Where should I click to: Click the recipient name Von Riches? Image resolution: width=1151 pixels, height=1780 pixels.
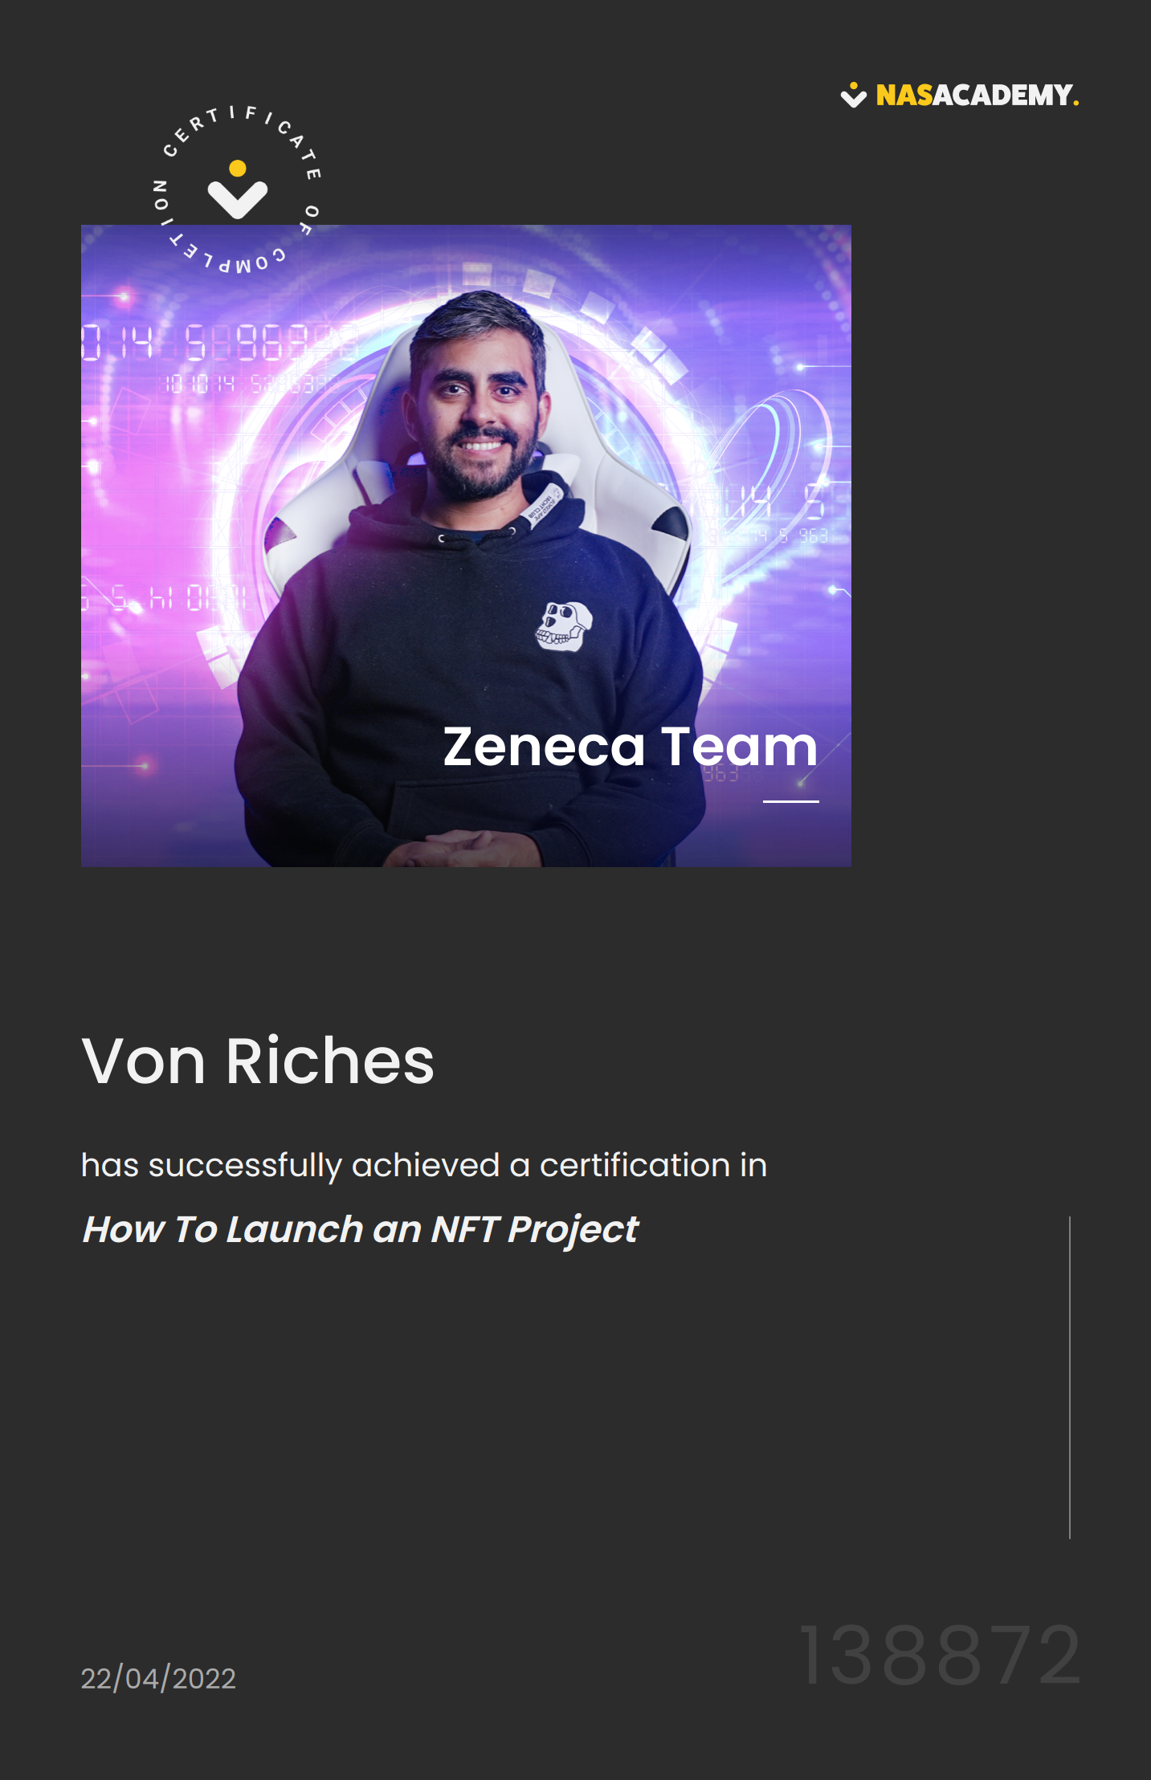[258, 1061]
